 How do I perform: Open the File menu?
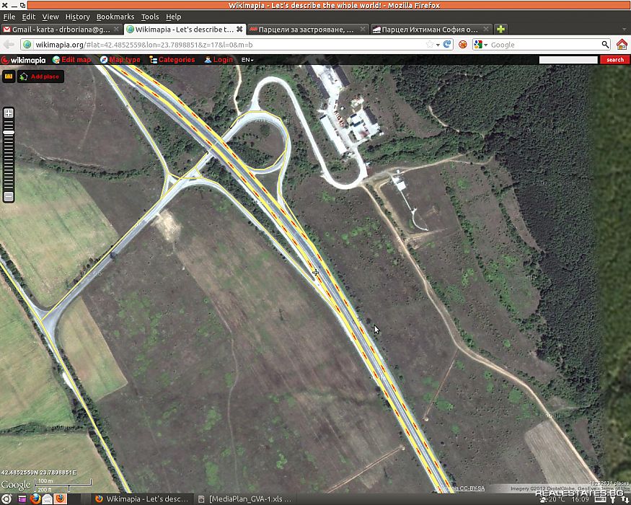click(x=9, y=17)
